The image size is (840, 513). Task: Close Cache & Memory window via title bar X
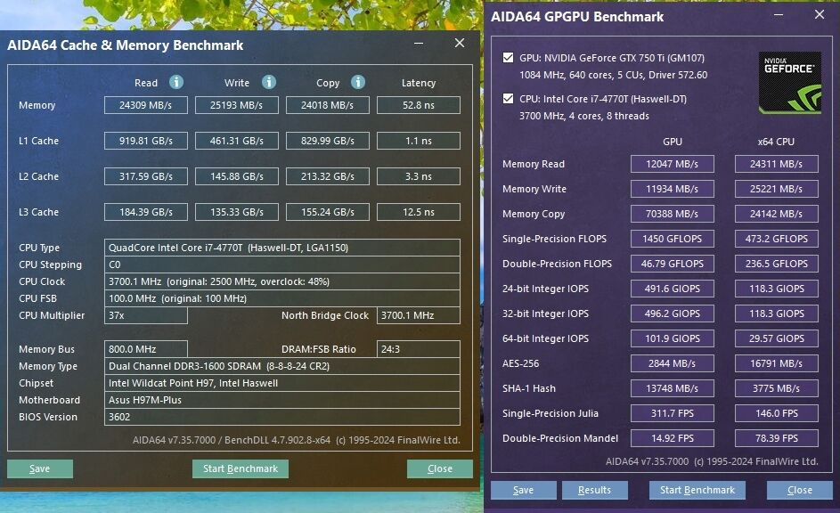460,44
